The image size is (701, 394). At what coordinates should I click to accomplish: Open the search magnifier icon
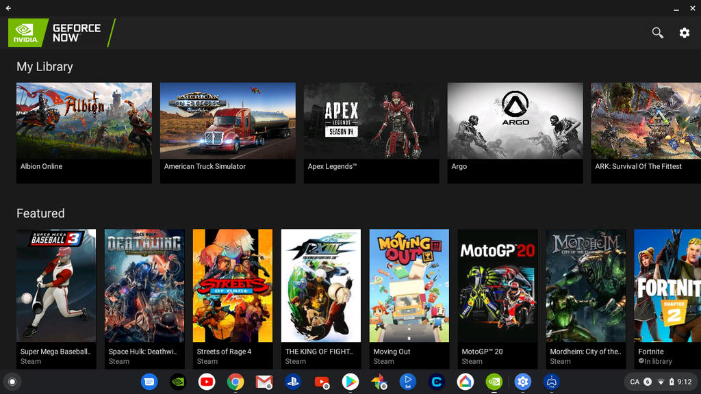tap(657, 33)
